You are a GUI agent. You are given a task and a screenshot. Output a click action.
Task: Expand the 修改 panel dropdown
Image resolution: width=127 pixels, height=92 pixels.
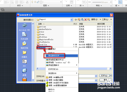point(22,6)
